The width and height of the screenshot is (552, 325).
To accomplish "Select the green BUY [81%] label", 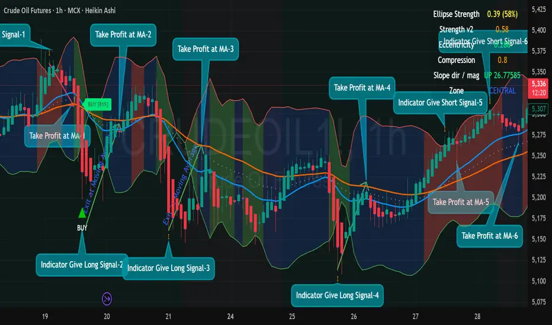I will click(x=98, y=105).
